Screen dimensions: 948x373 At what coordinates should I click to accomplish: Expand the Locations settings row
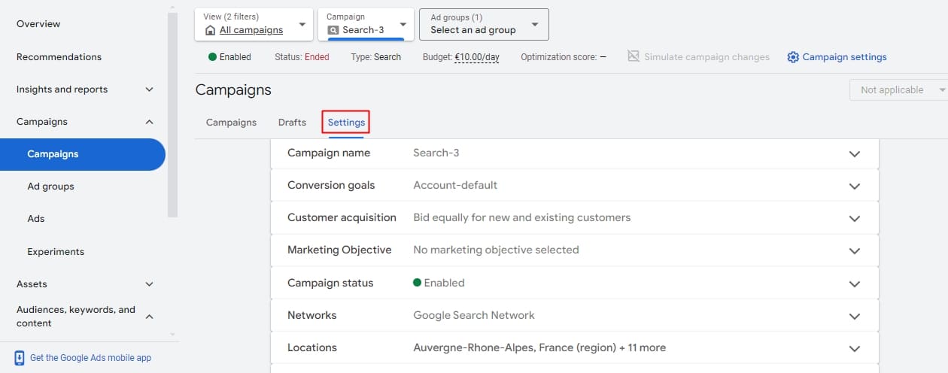coord(854,348)
